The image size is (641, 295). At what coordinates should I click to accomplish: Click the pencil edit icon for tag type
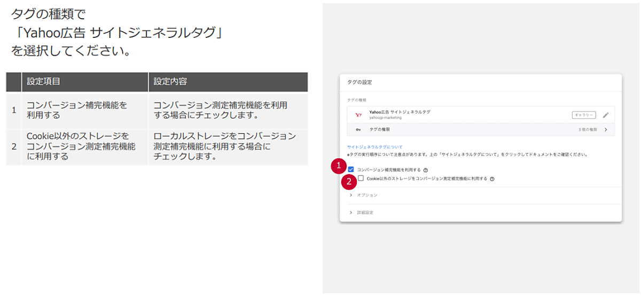tap(605, 114)
